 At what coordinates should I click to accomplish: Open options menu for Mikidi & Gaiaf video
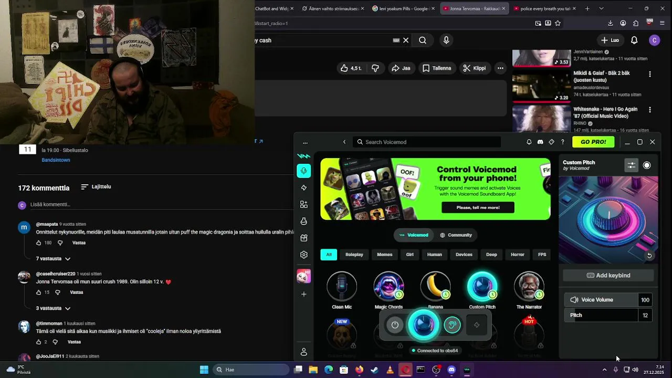(x=649, y=74)
